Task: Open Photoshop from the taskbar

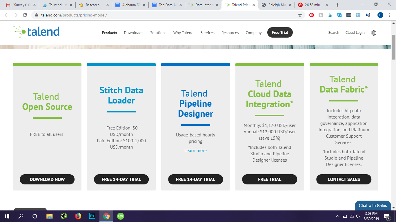Action: point(92,216)
